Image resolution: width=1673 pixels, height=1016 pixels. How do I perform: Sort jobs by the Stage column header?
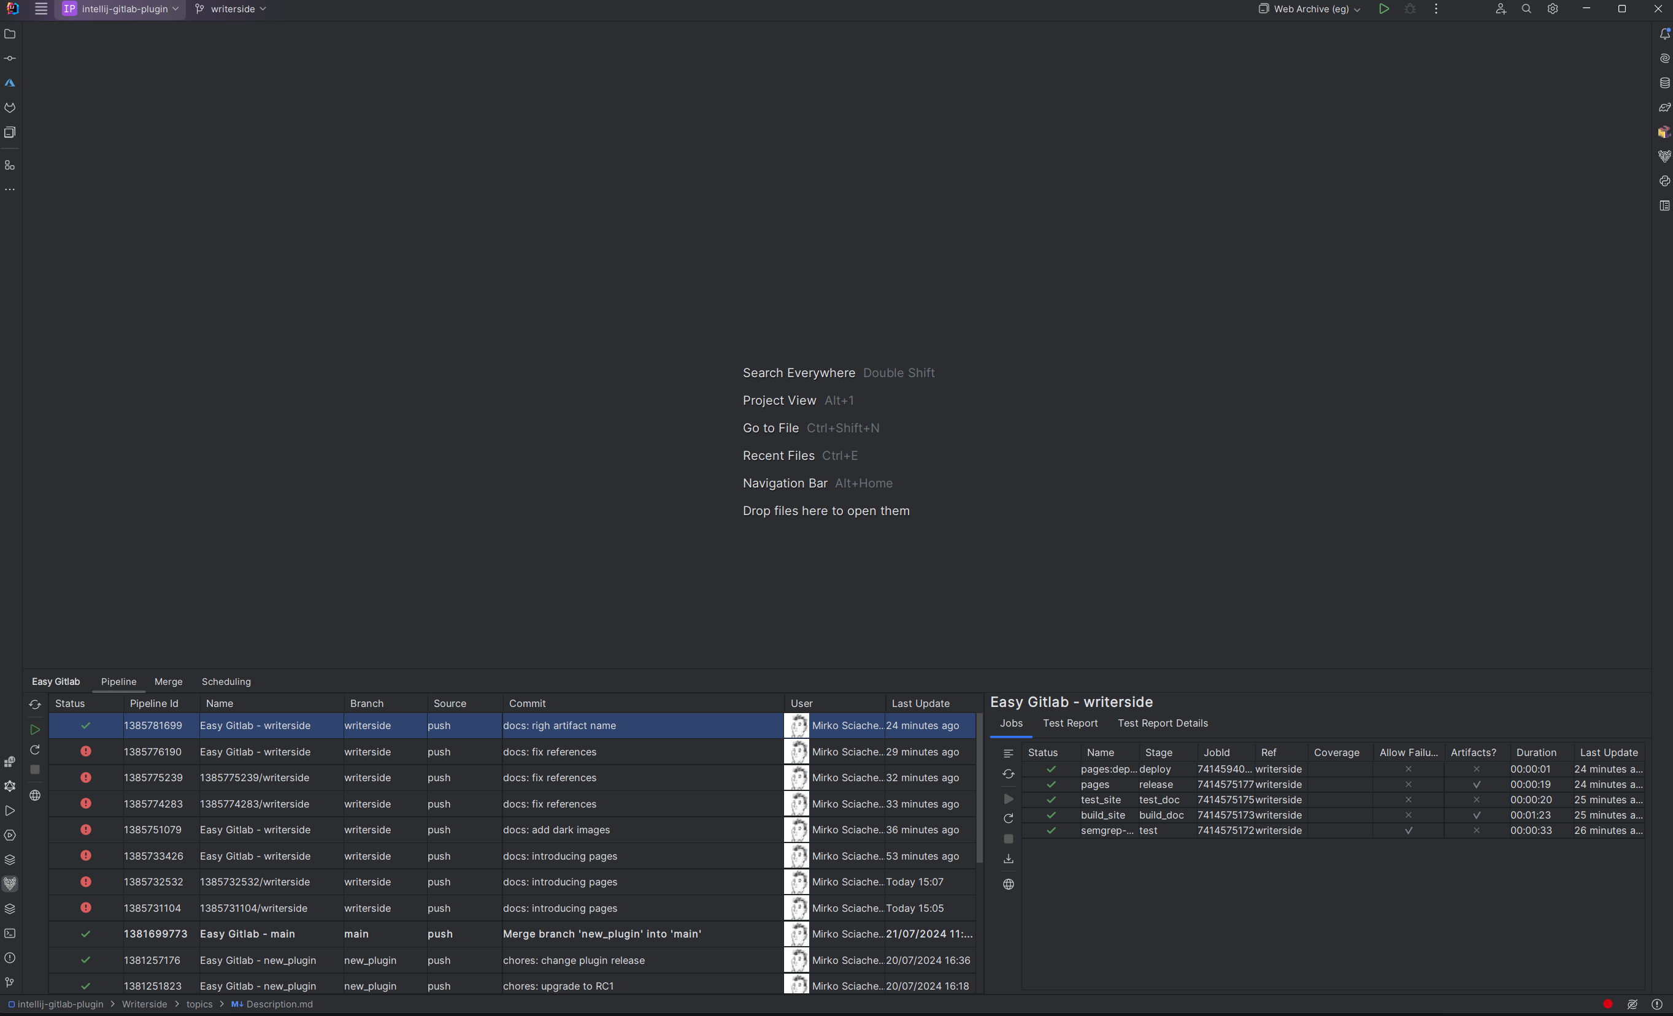1168,753
